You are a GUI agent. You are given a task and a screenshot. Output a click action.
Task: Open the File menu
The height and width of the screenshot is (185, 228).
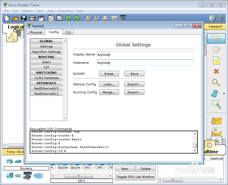6,11
